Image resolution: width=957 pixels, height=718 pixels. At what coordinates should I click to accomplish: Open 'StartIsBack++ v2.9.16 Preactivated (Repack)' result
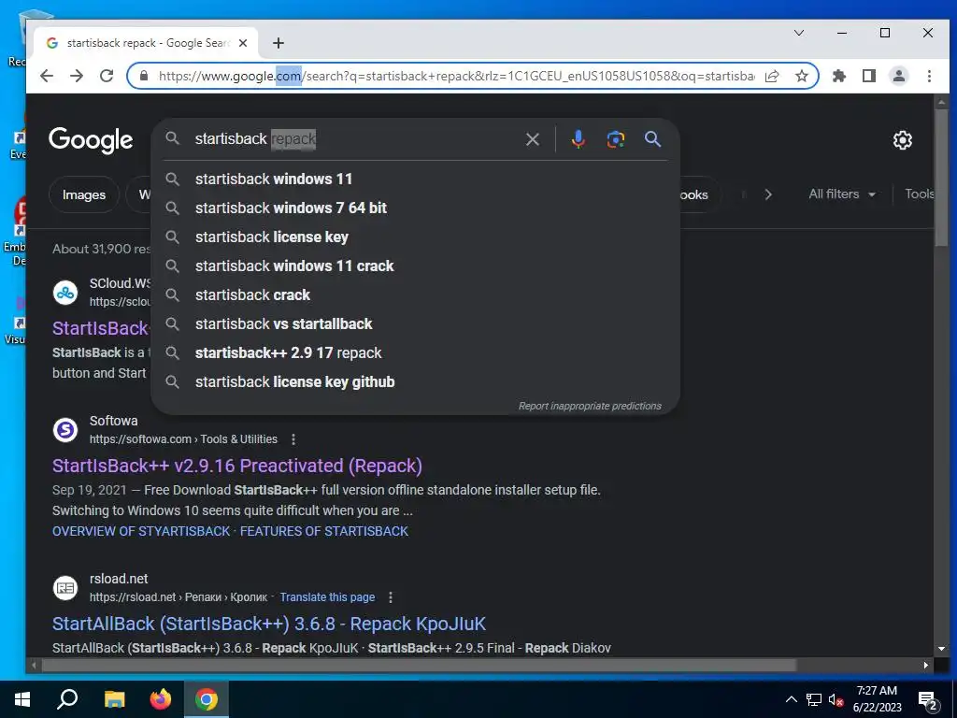236,466
